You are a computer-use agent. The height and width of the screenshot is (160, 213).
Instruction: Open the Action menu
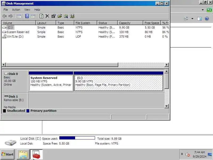coord(16,10)
